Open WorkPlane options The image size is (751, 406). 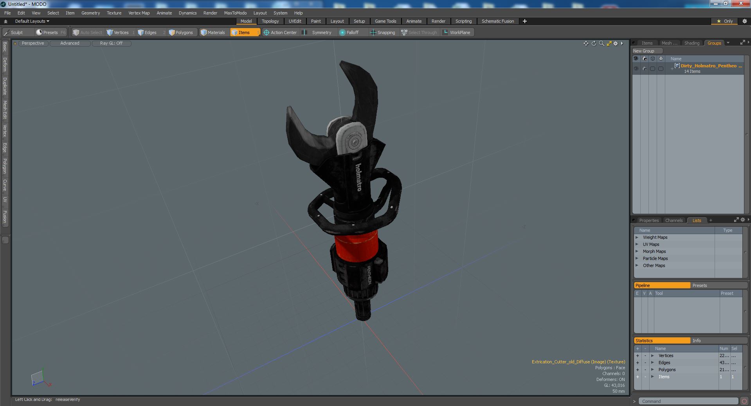457,32
